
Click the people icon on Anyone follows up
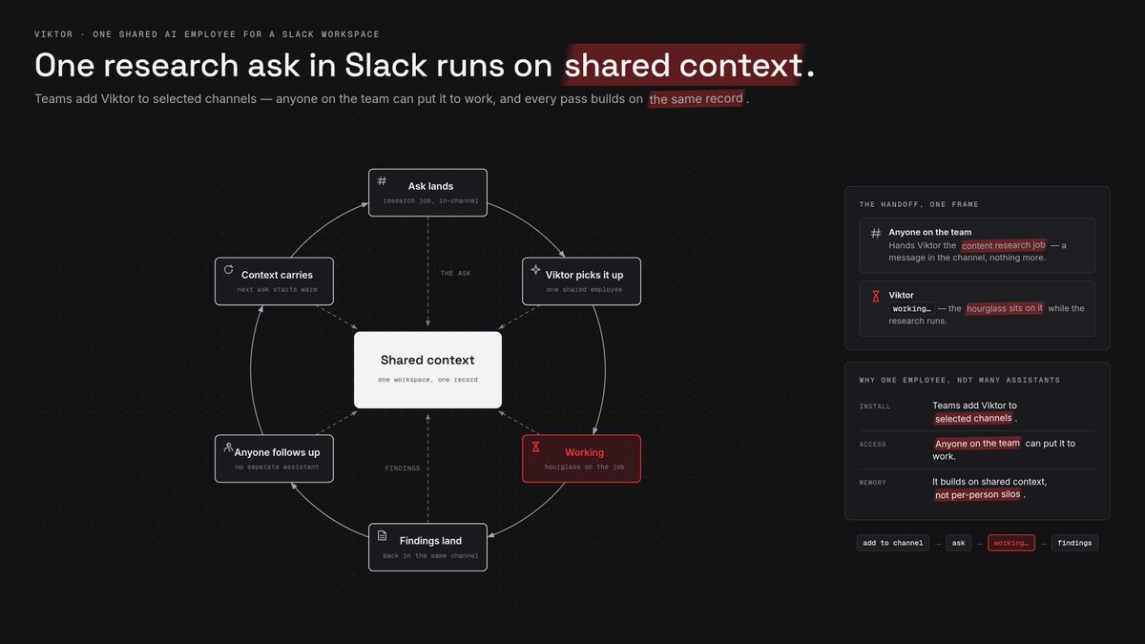click(x=228, y=447)
